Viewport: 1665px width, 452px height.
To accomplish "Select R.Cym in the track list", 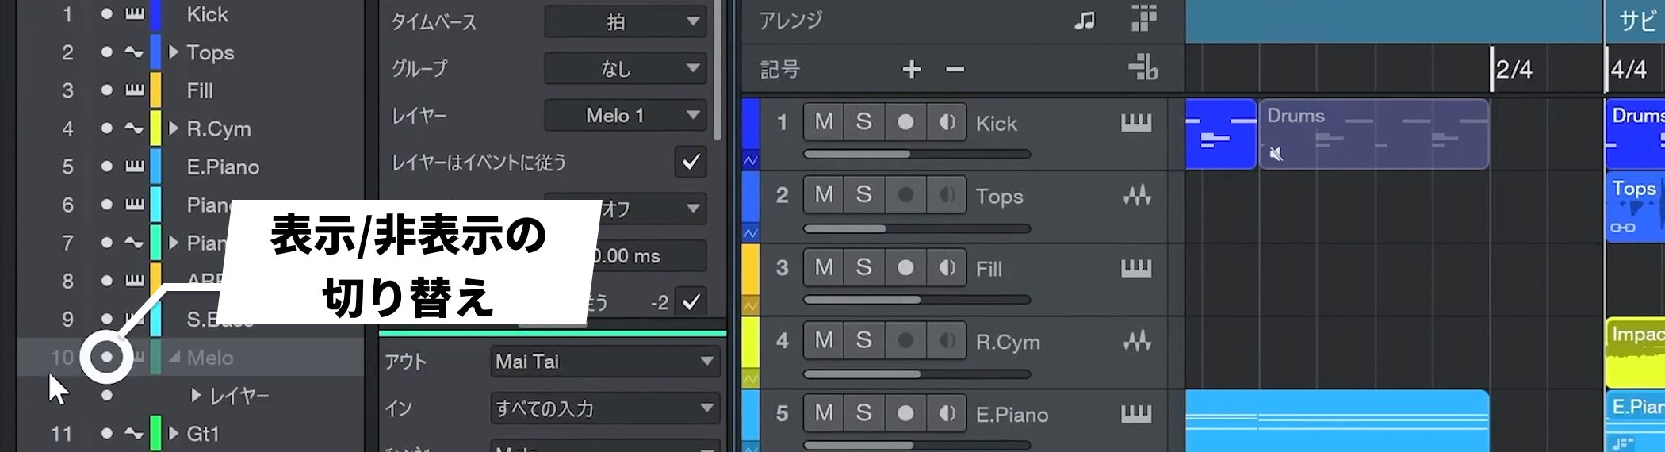I will pyautogui.click(x=219, y=128).
